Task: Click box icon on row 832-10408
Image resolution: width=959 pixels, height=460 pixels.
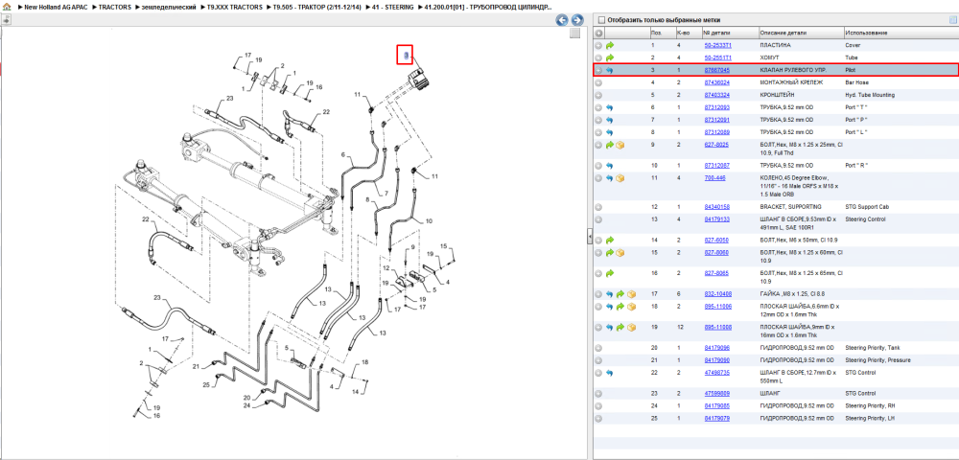Action: tap(631, 294)
